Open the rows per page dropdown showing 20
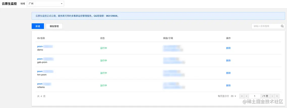The width and height of the screenshot is (287, 108). (233, 96)
